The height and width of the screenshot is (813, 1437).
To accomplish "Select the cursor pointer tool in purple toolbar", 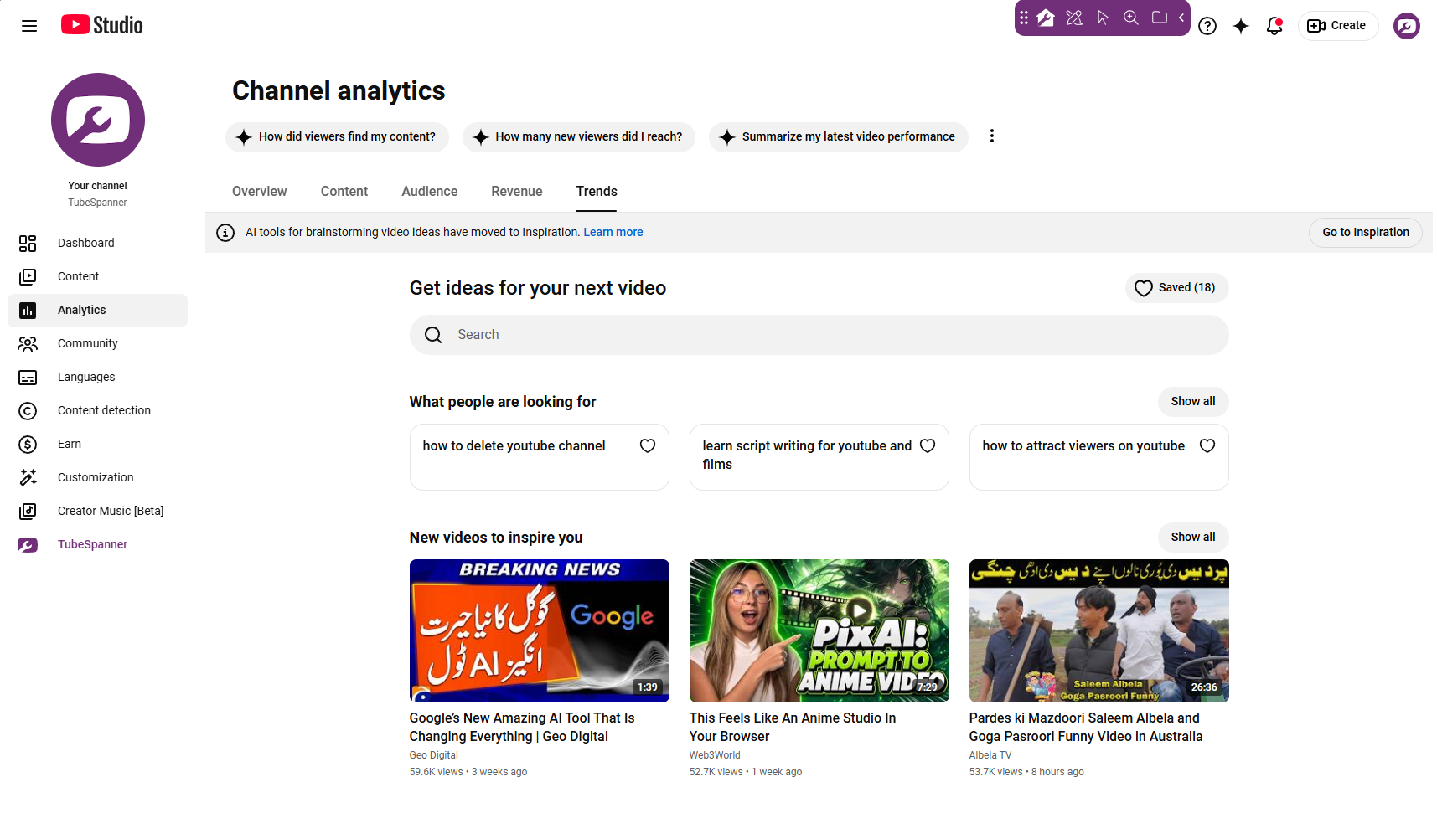I will click(x=1103, y=18).
